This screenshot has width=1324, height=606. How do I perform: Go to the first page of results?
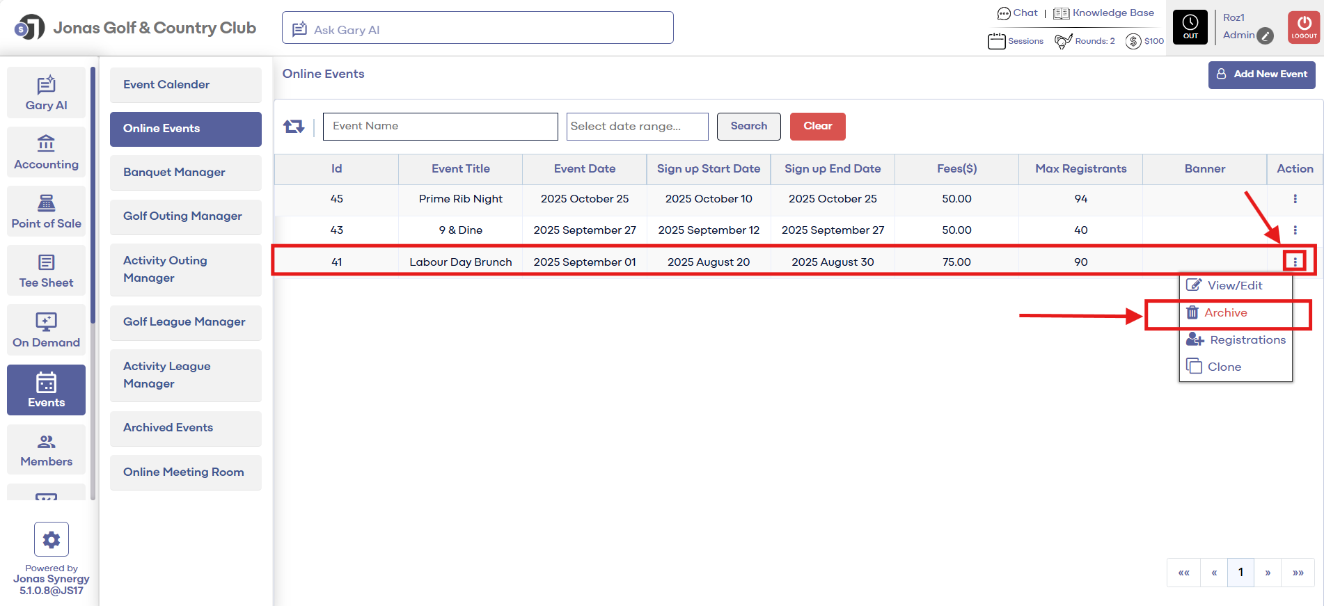1183,573
